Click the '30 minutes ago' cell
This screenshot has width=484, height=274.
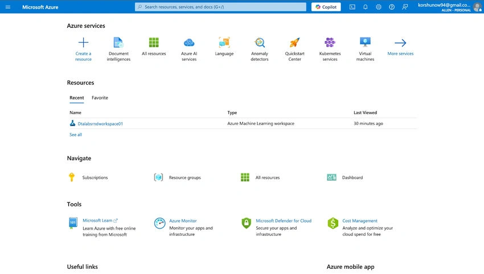click(x=368, y=123)
